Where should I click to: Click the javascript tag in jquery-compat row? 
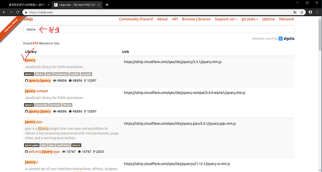42,105
